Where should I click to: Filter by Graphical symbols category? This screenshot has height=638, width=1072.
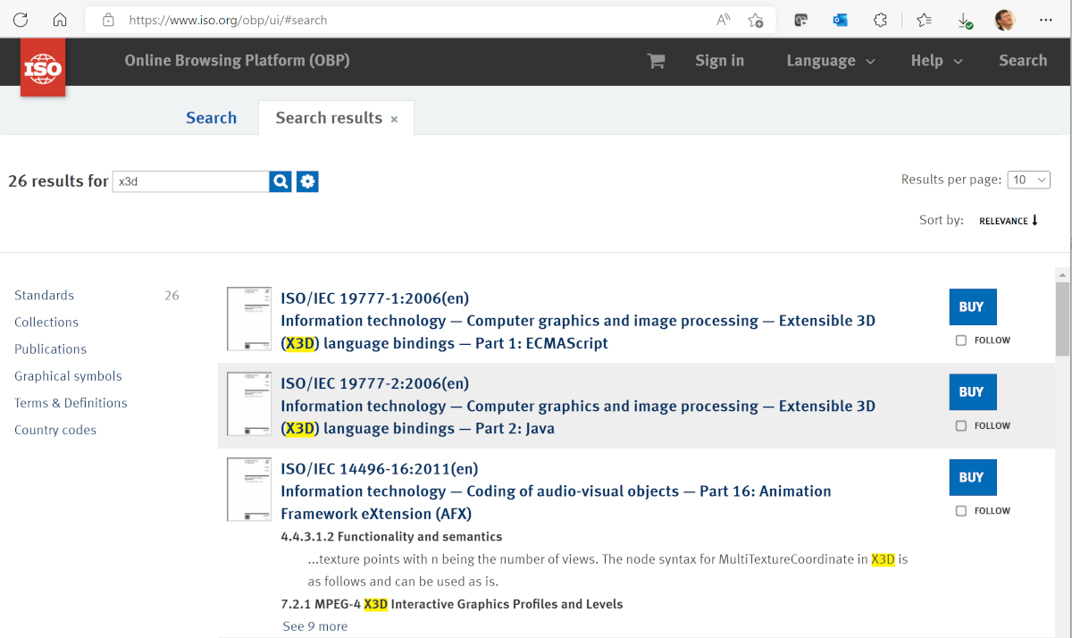[68, 376]
